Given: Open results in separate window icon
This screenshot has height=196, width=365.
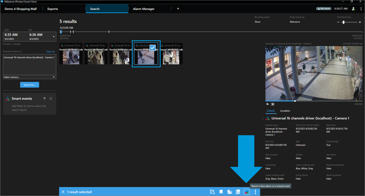Looking at the screenshot, I should point(230,192).
